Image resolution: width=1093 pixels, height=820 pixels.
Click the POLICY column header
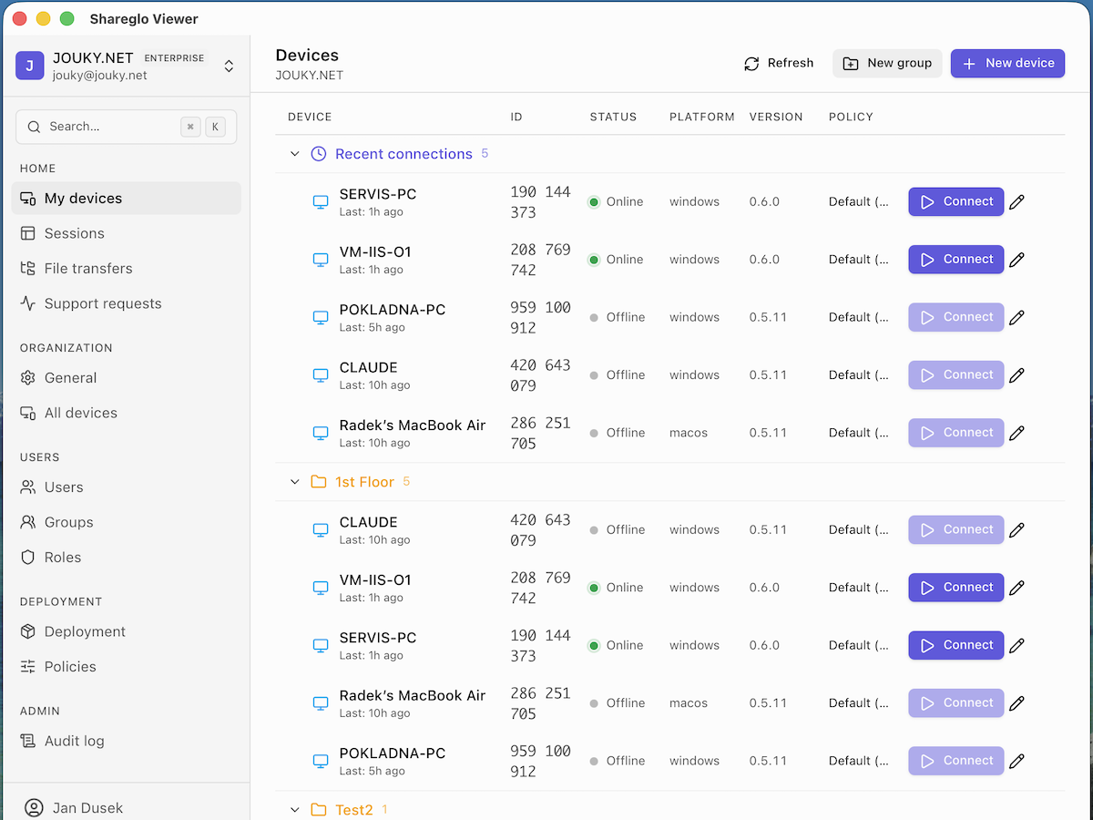pyautogui.click(x=851, y=117)
